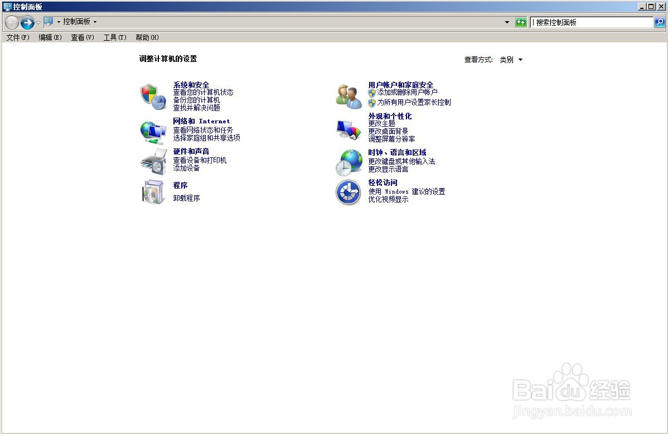Viewport: 668px width, 434px height.
Task: Open the 类别 view mode dropdown
Action: pos(511,60)
